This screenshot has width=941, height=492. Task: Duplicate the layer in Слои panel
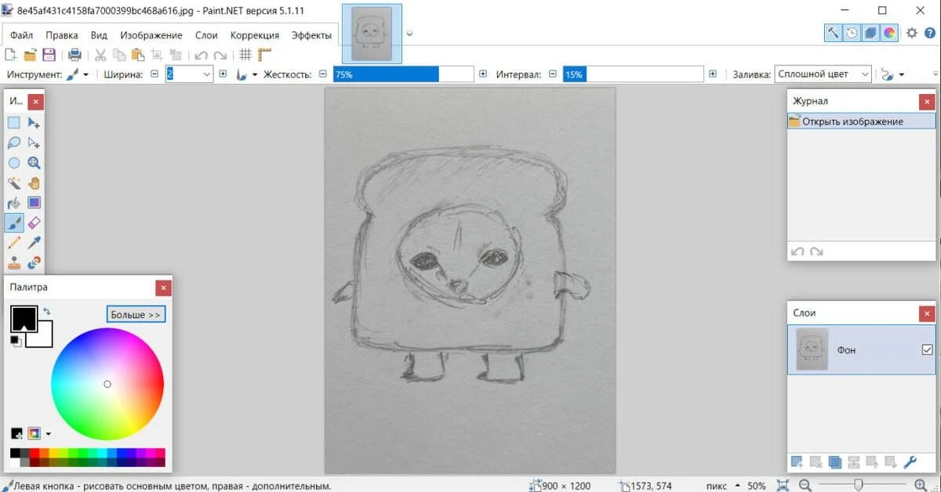[834, 462]
